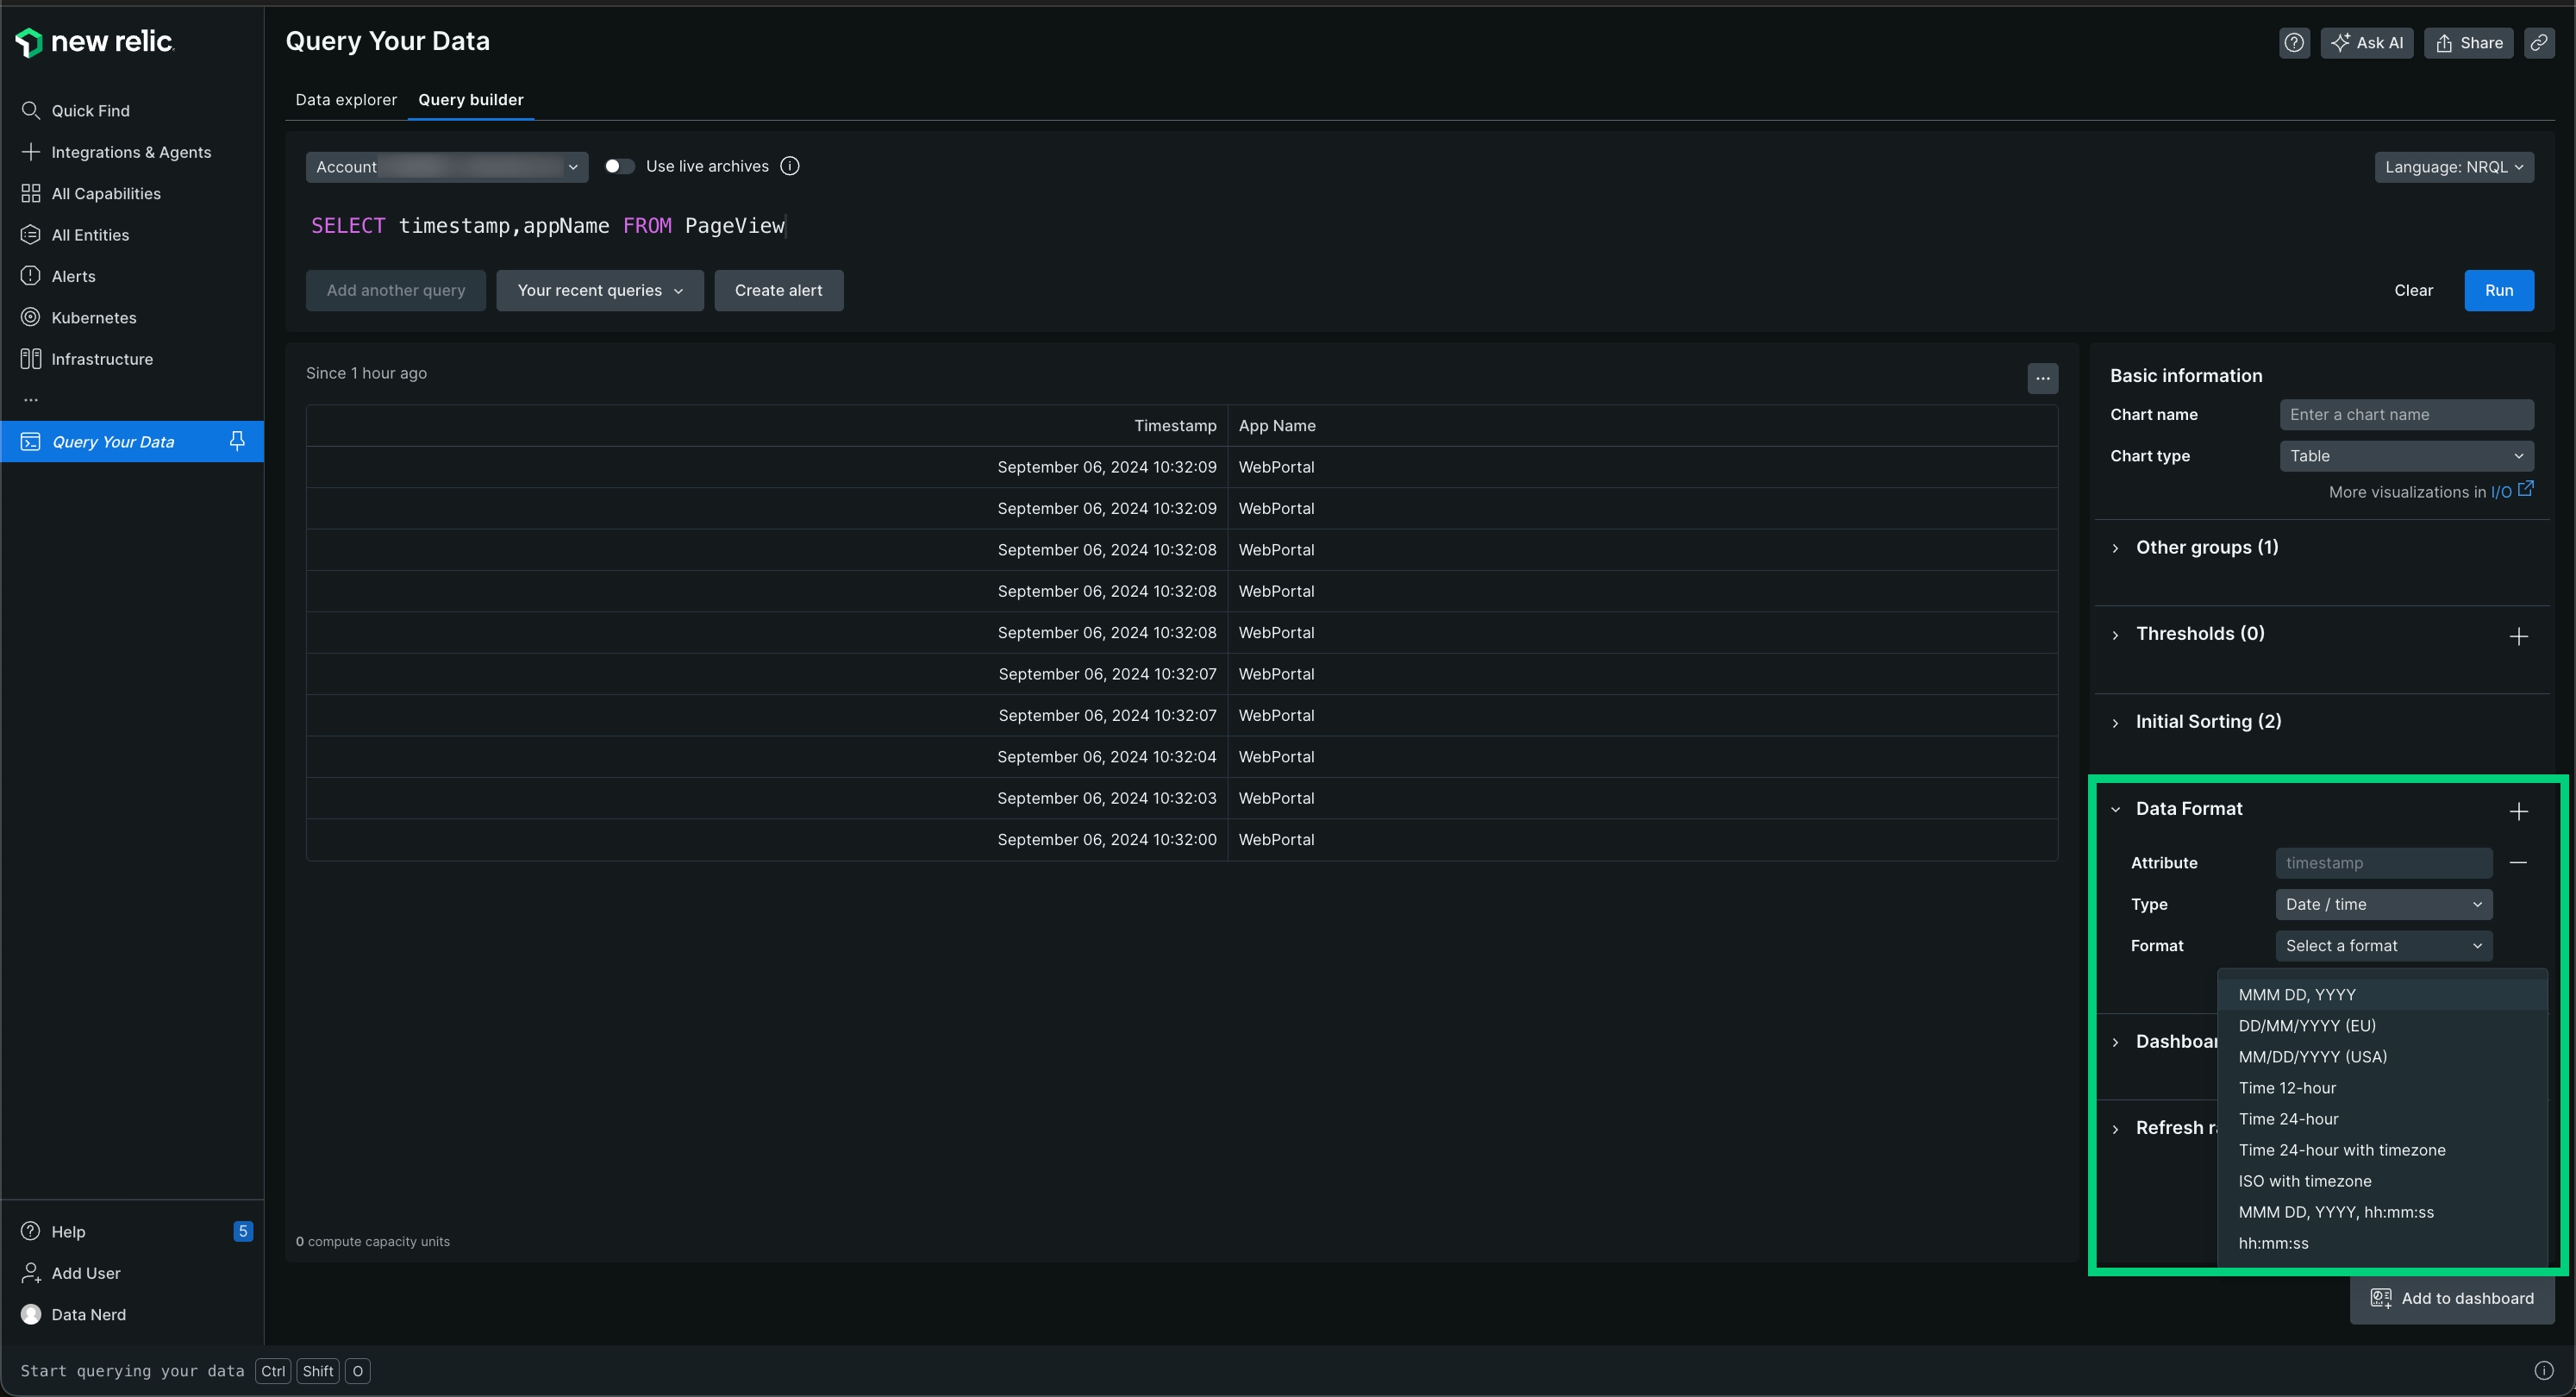Unpin Query Your Data from sidebar
The height and width of the screenshot is (1397, 2576).
[x=237, y=441]
